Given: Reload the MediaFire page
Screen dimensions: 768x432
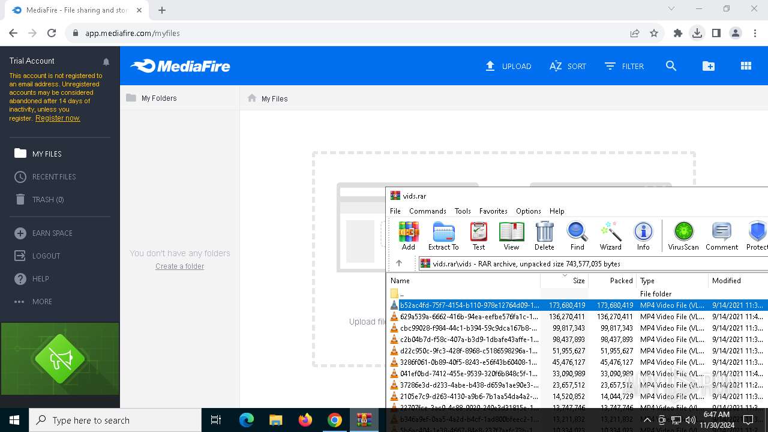Looking at the screenshot, I should [52, 33].
